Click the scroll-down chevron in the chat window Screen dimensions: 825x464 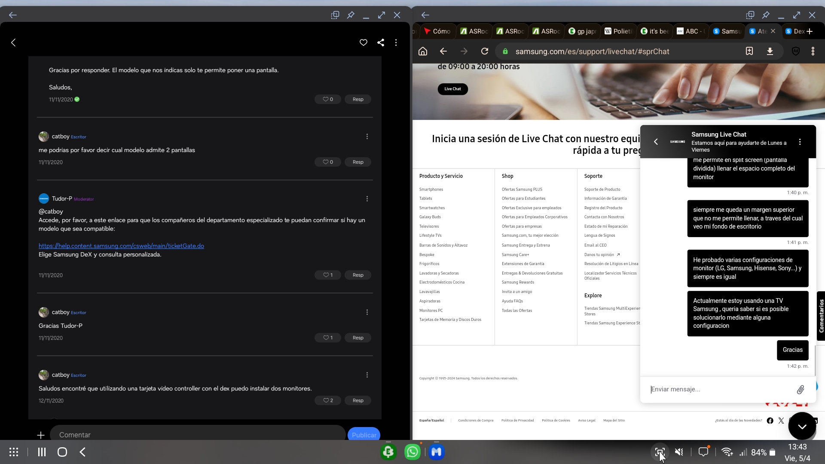click(802, 426)
